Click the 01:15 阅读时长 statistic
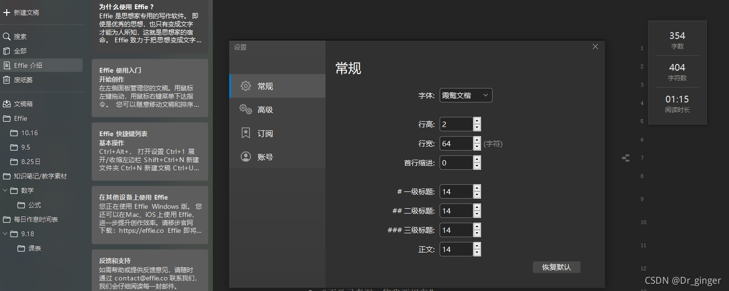This screenshot has height=291, width=729. pyautogui.click(x=677, y=103)
